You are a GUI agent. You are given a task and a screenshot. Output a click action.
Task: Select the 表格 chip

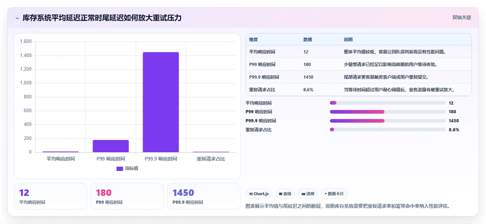tap(285, 194)
